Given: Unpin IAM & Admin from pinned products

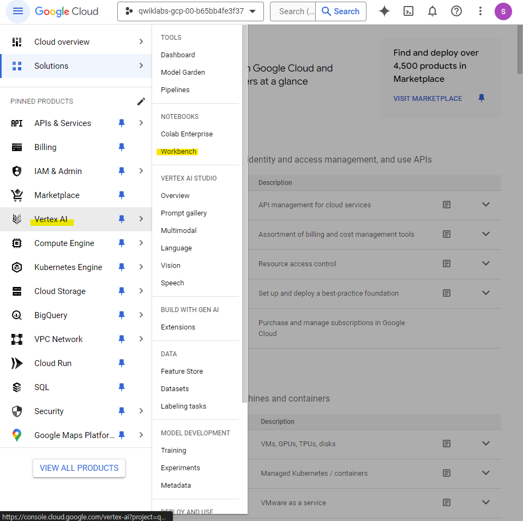Looking at the screenshot, I should click(122, 171).
